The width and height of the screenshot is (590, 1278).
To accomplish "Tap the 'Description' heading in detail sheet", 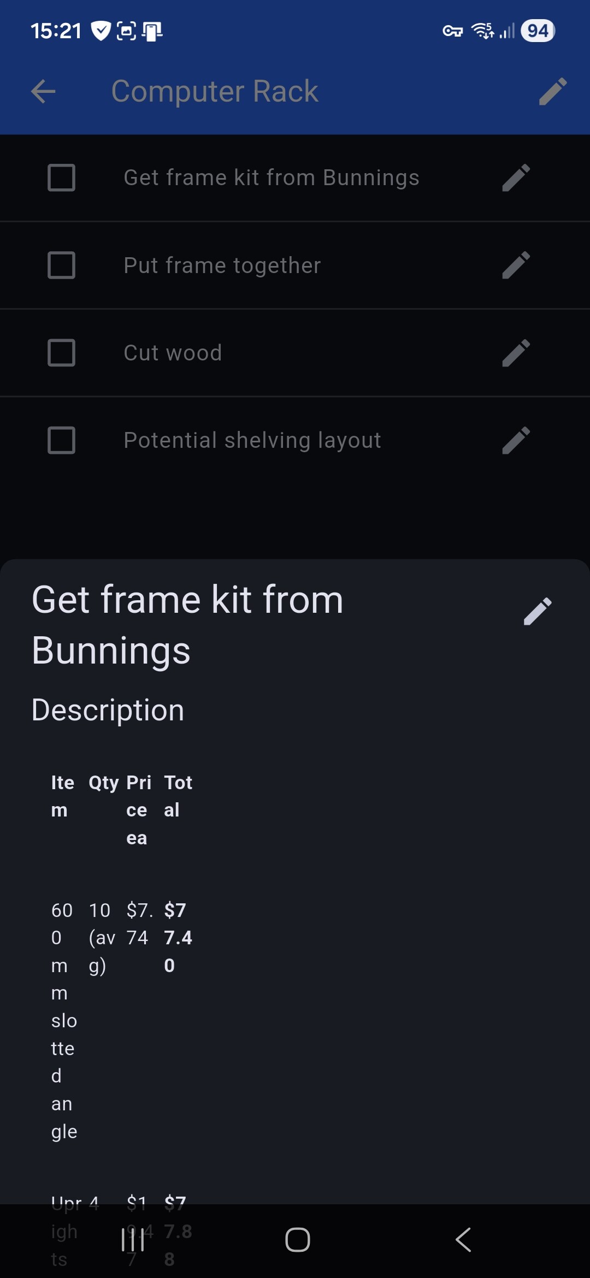I will point(108,710).
